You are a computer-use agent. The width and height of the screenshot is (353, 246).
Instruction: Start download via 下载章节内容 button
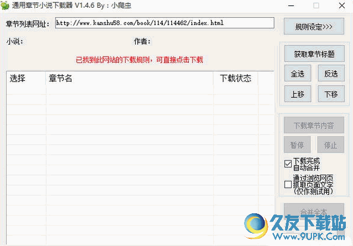314,125
